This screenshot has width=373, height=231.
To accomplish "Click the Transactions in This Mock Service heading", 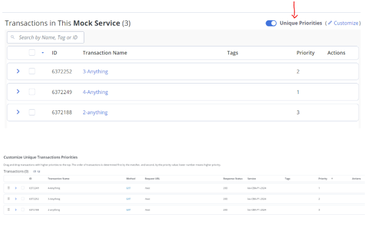I will [x=68, y=23].
